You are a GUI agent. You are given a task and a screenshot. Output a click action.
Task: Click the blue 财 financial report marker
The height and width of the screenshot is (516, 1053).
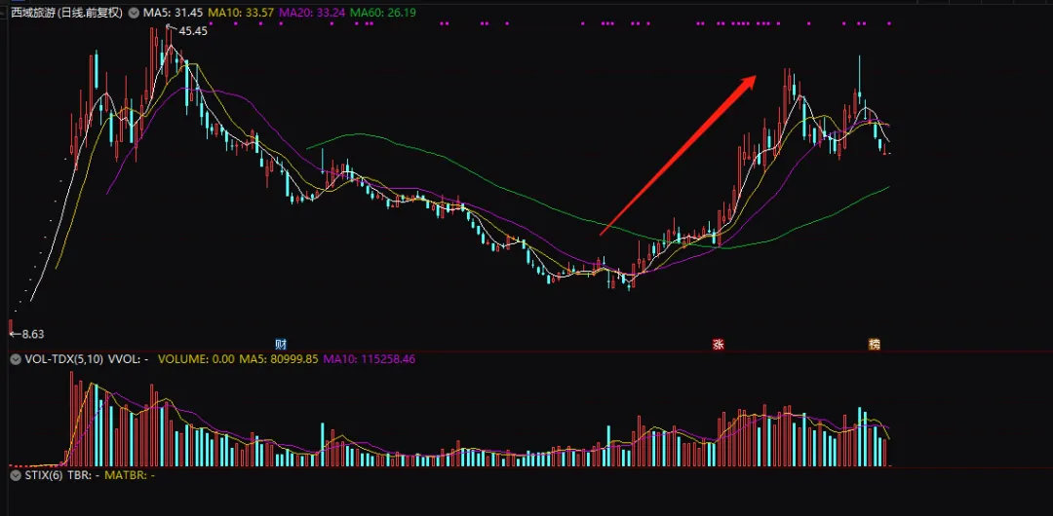[x=282, y=345]
